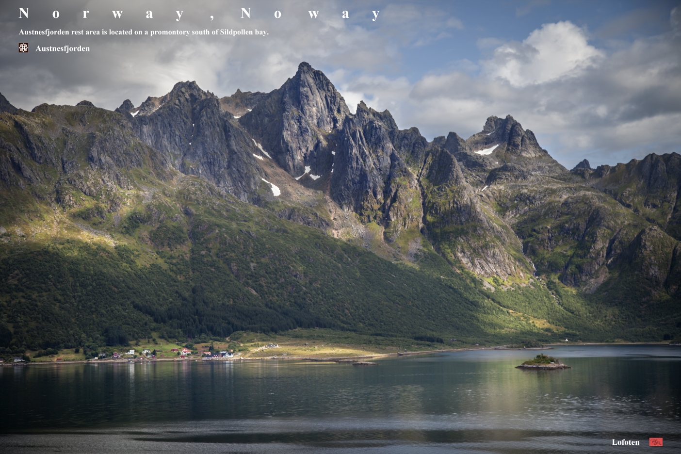
Task: Open the Austnesfjorden location label
Action: (63, 49)
